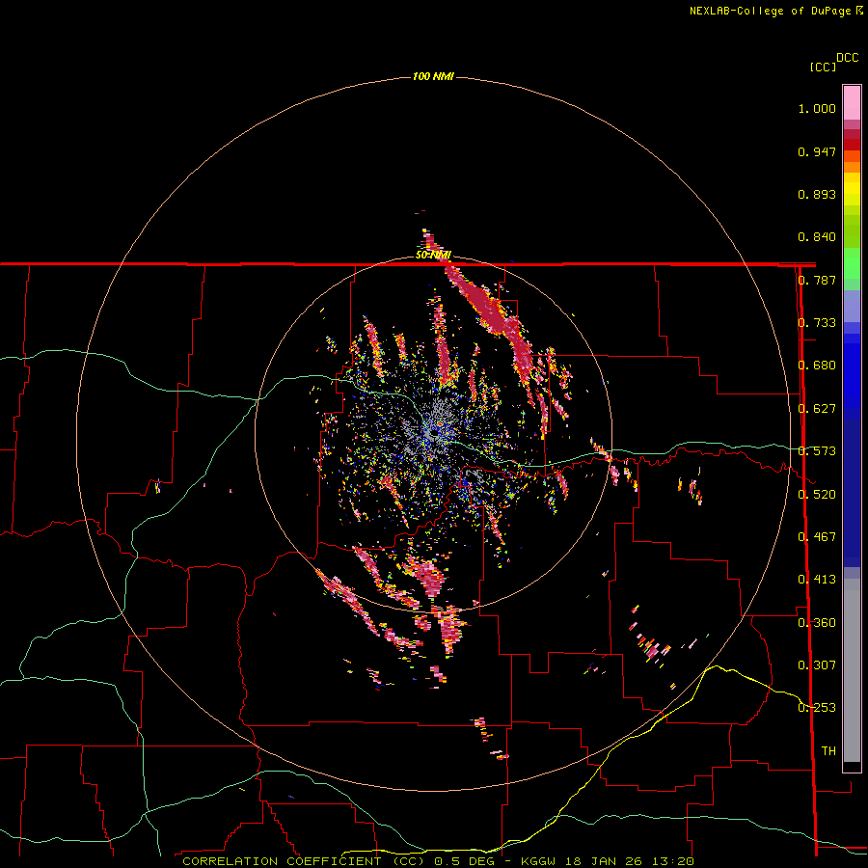Select the 0.467 scale value
The height and width of the screenshot is (868, 868).
click(x=817, y=537)
